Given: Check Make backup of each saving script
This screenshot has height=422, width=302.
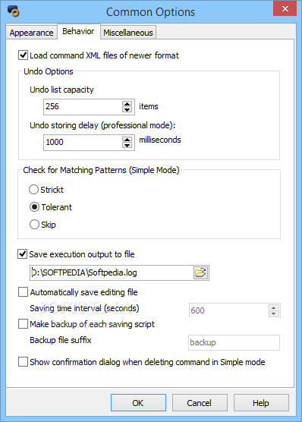Looking at the screenshot, I should (23, 324).
